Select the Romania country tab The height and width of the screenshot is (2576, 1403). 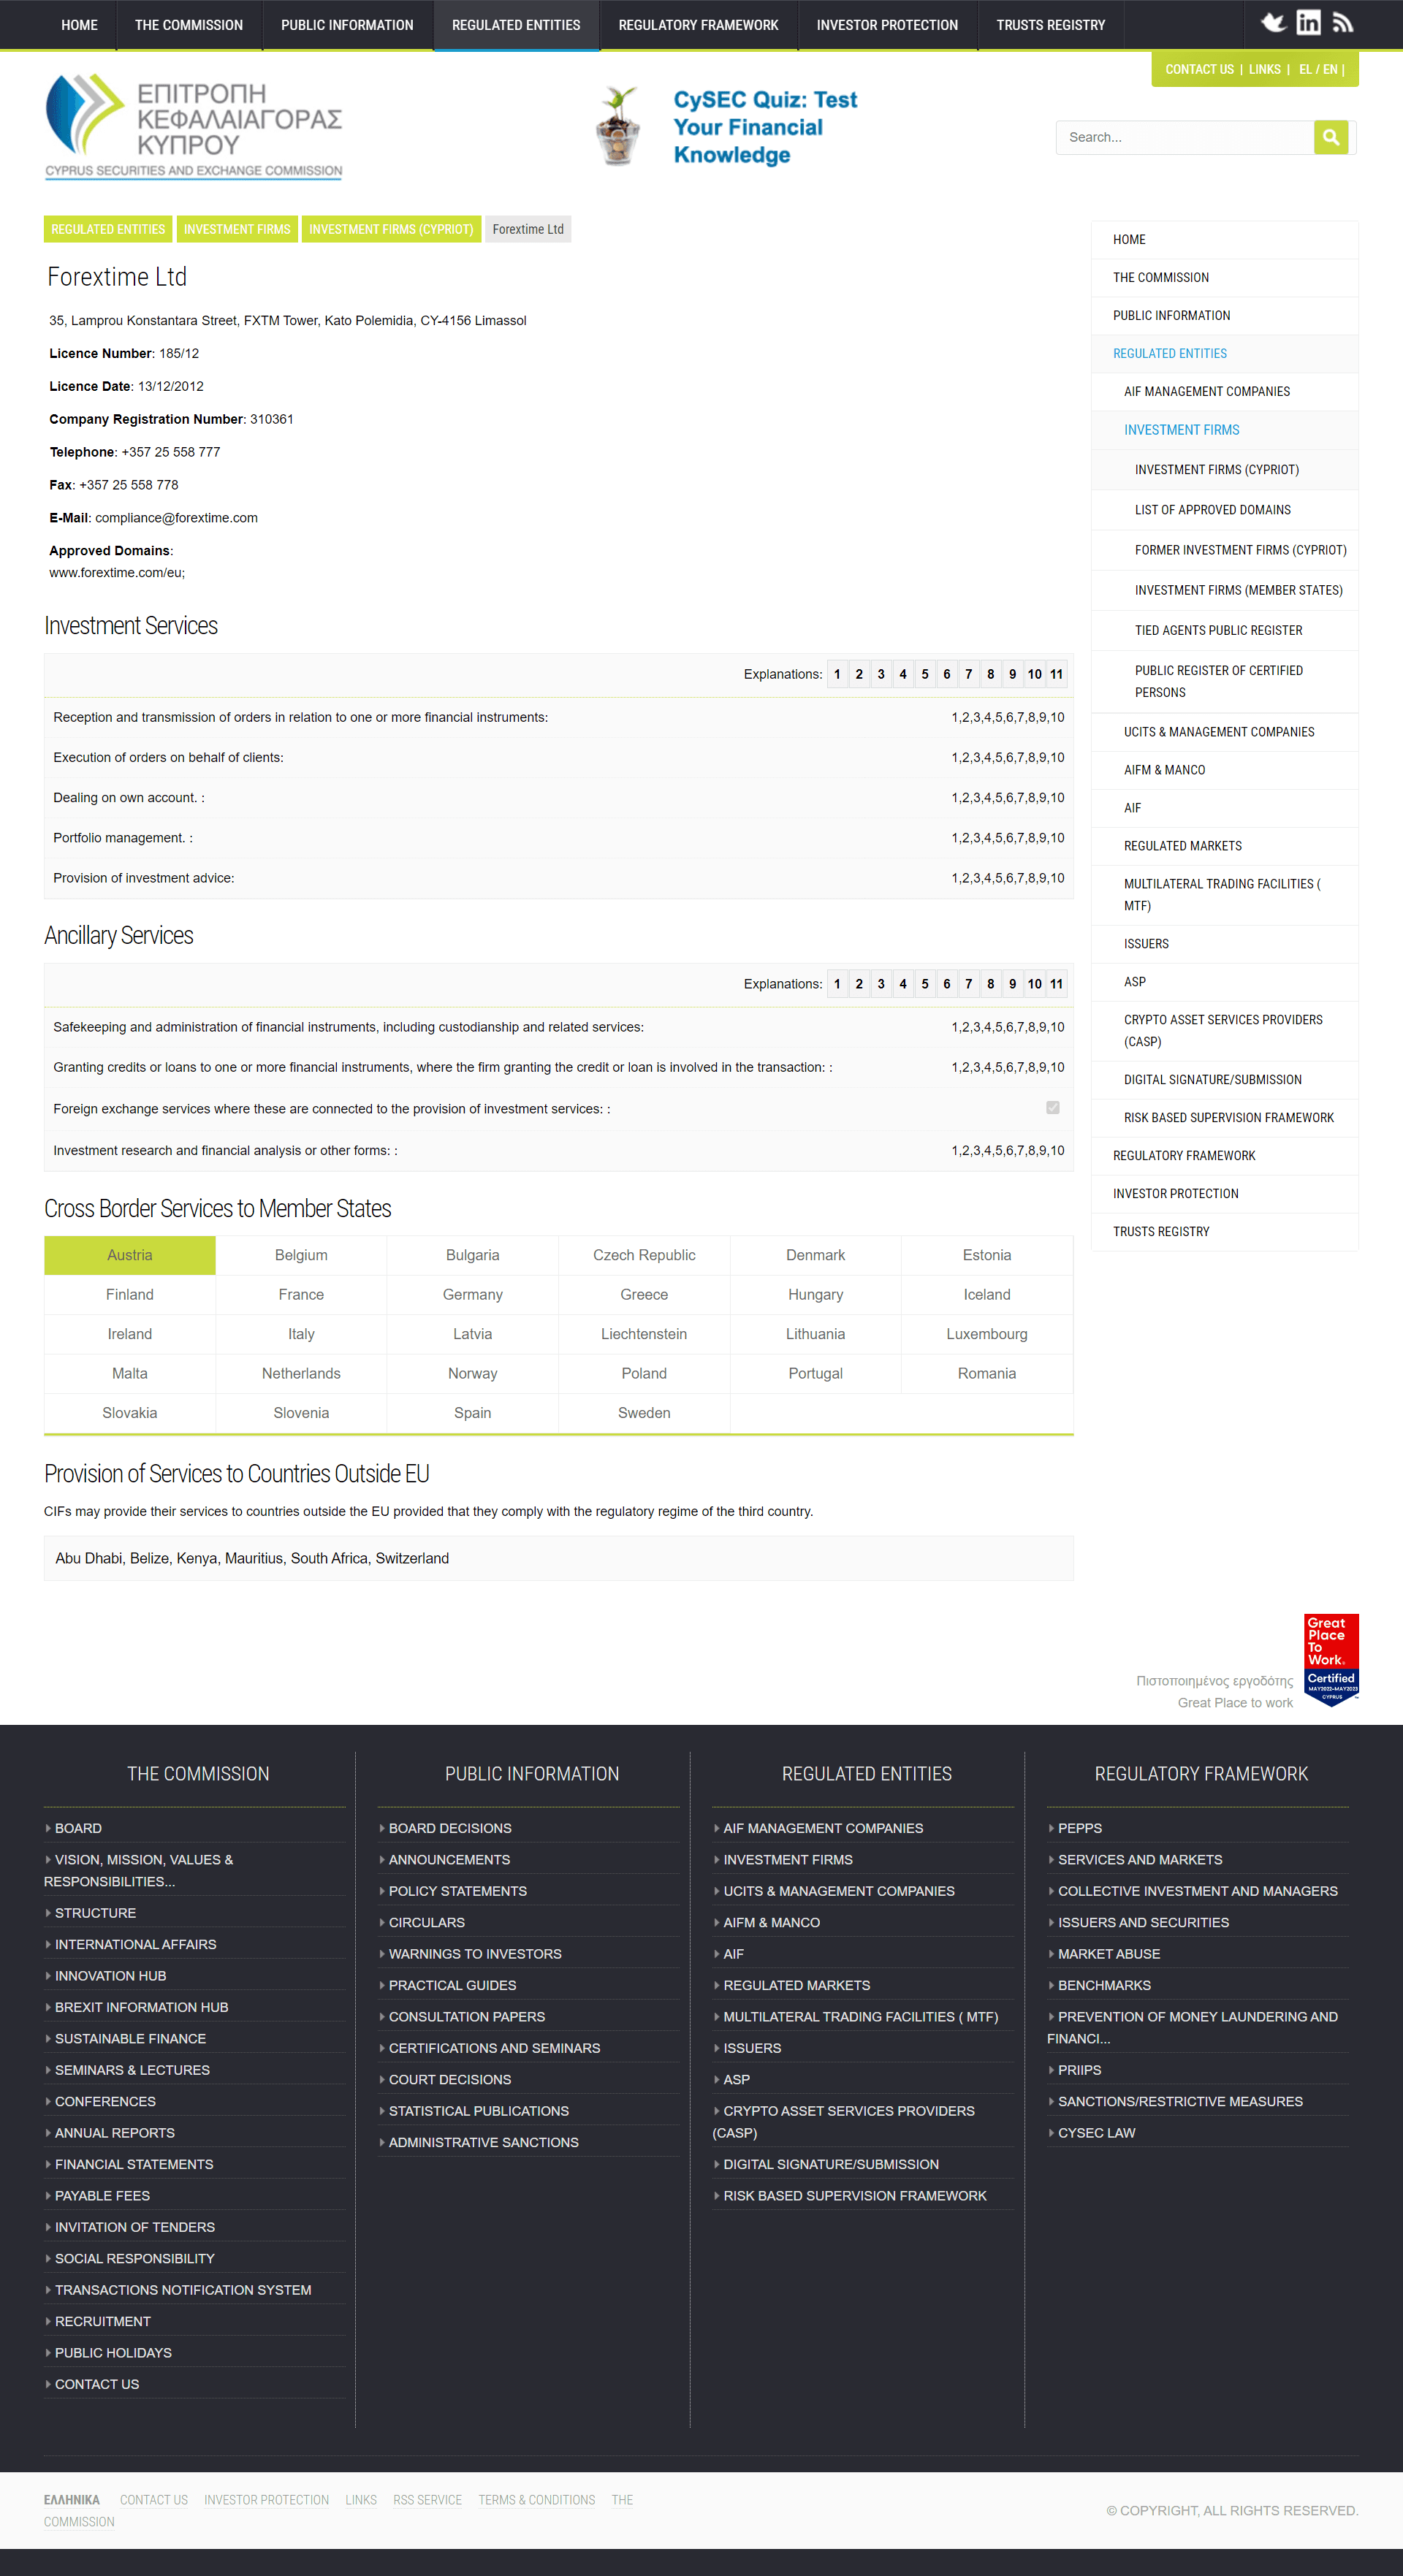point(987,1373)
